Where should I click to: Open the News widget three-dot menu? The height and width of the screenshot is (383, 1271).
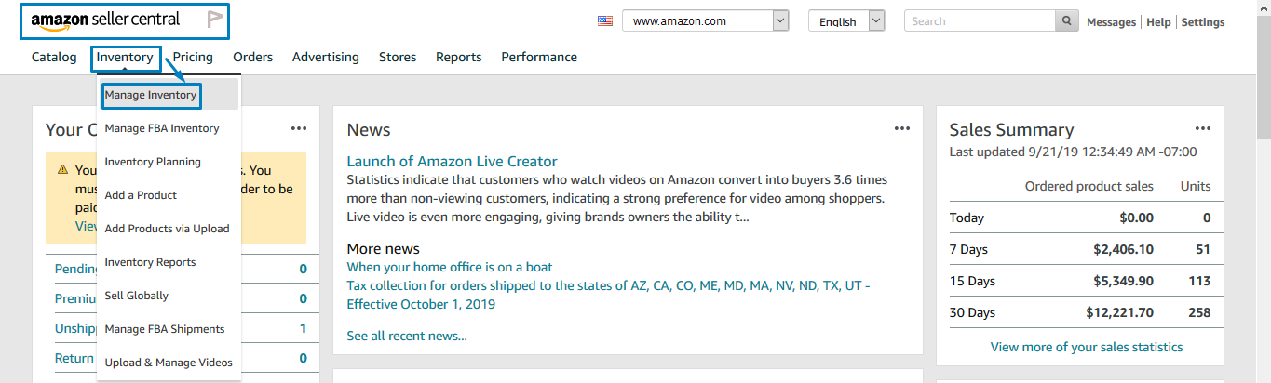pyautogui.click(x=902, y=129)
